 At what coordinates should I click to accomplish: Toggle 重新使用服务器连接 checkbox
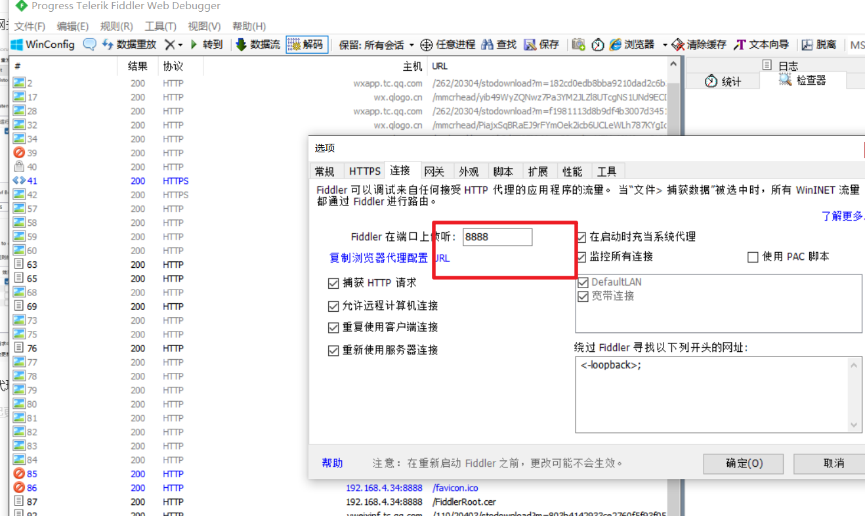pos(333,351)
